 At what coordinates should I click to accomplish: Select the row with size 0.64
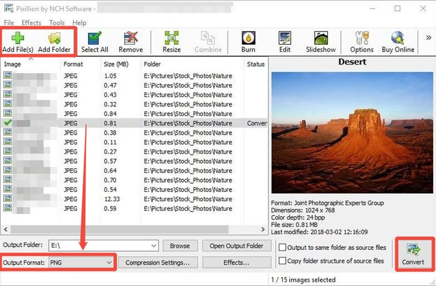pos(134,170)
